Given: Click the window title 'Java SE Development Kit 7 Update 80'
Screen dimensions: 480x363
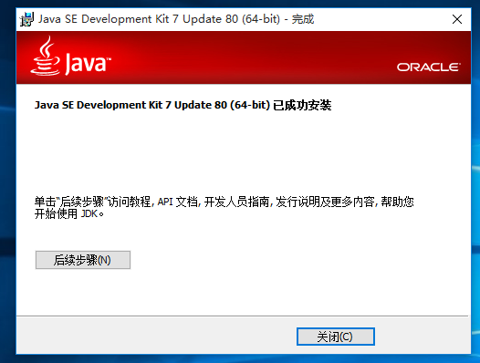Looking at the screenshot, I should point(138,19).
